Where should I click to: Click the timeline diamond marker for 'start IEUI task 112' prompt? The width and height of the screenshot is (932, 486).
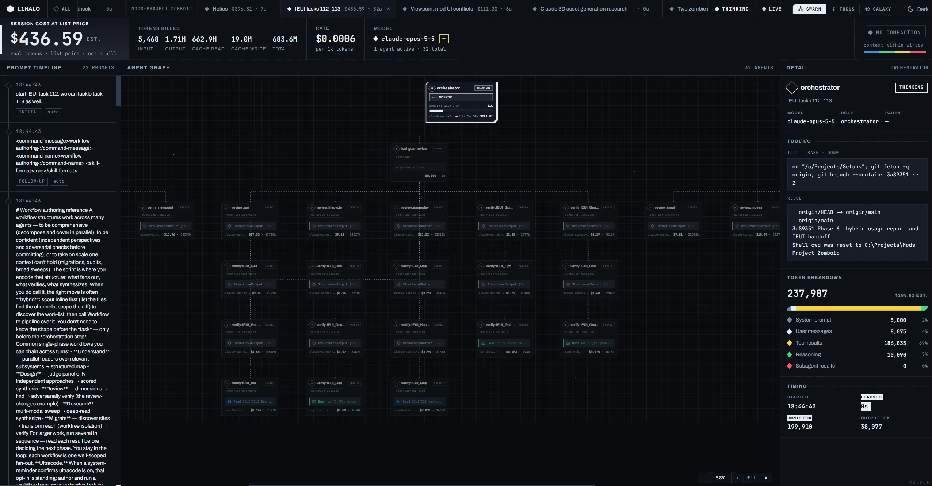click(8, 85)
